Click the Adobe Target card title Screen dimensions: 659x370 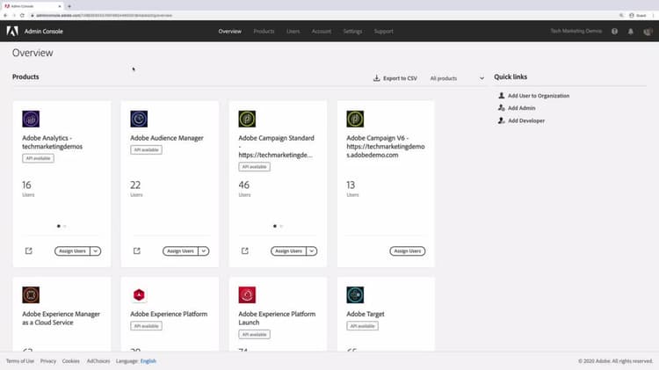(366, 314)
